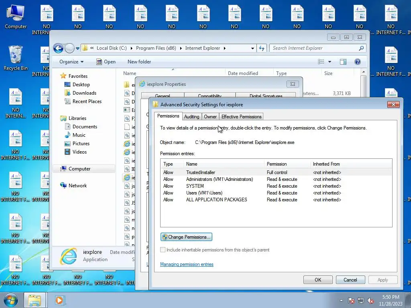This screenshot has height=308, width=411.
Task: Expand the arrow after Local Disk (C:)
Action: click(131, 48)
